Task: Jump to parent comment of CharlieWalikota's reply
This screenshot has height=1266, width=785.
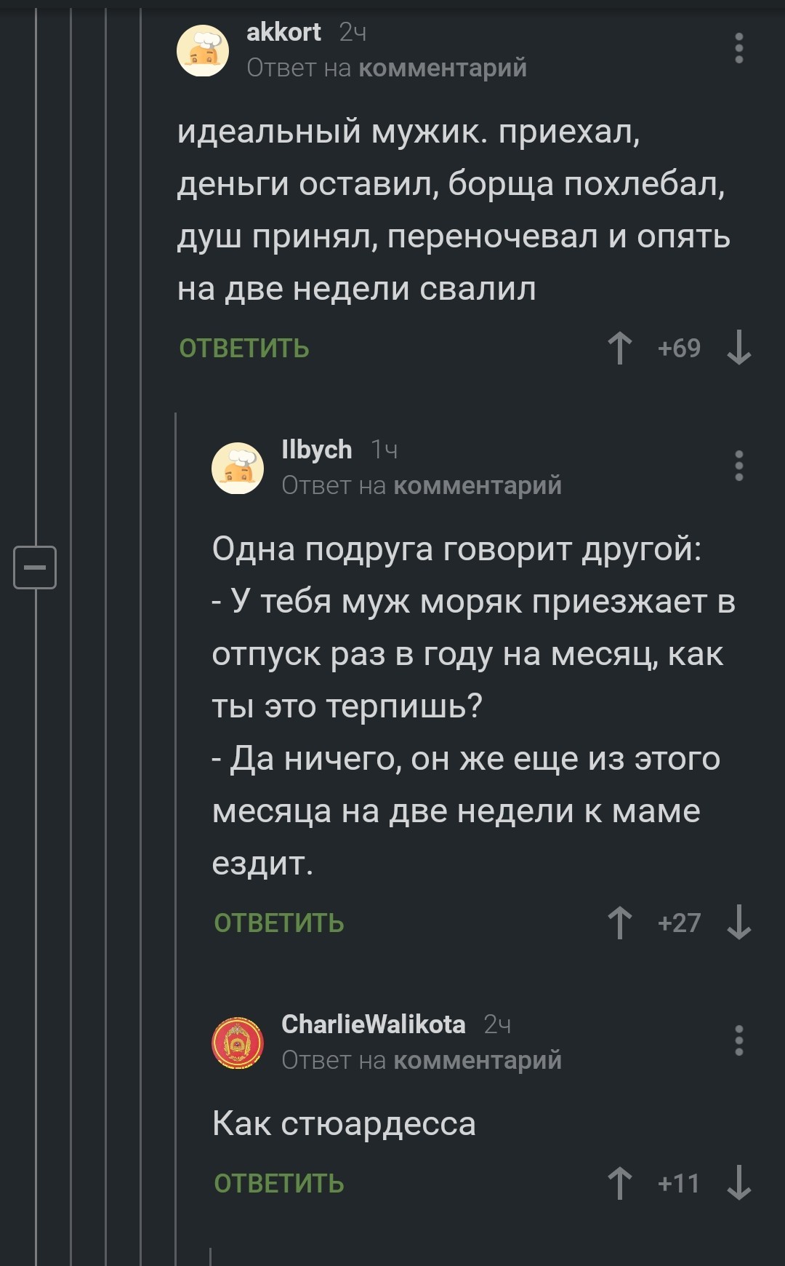Action: 477,1060
